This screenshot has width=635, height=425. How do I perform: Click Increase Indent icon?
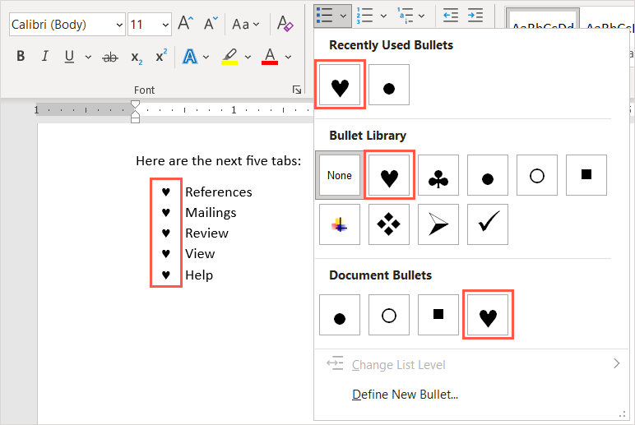475,16
